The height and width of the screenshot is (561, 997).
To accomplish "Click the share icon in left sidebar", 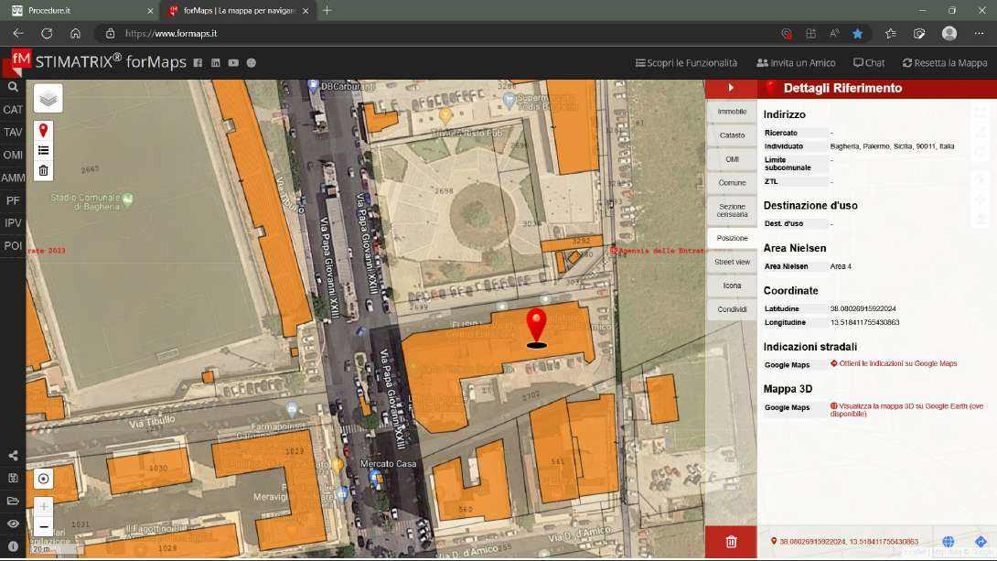I will tap(13, 456).
